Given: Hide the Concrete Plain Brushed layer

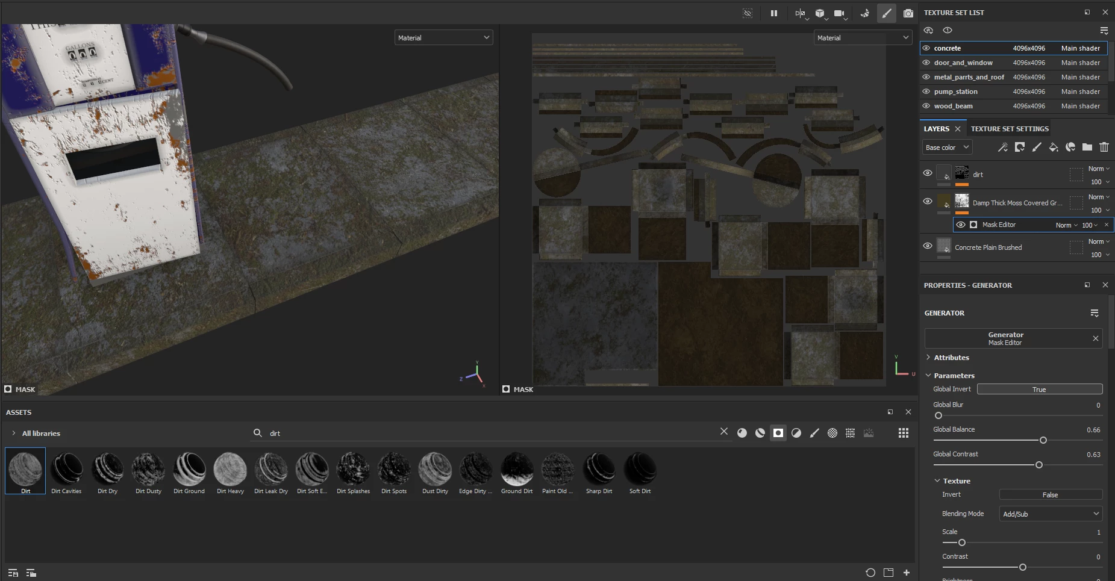Looking at the screenshot, I should pos(928,246).
